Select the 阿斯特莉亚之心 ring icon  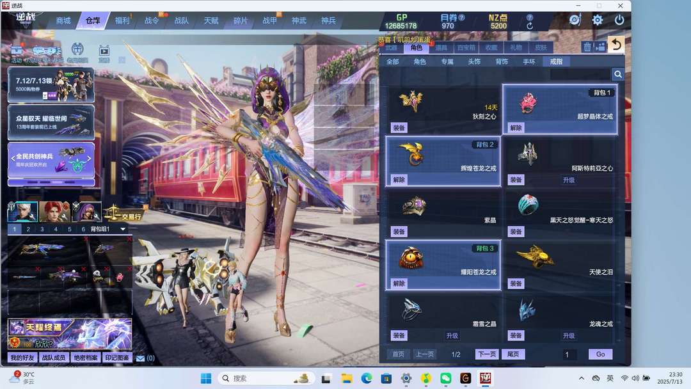527,154
